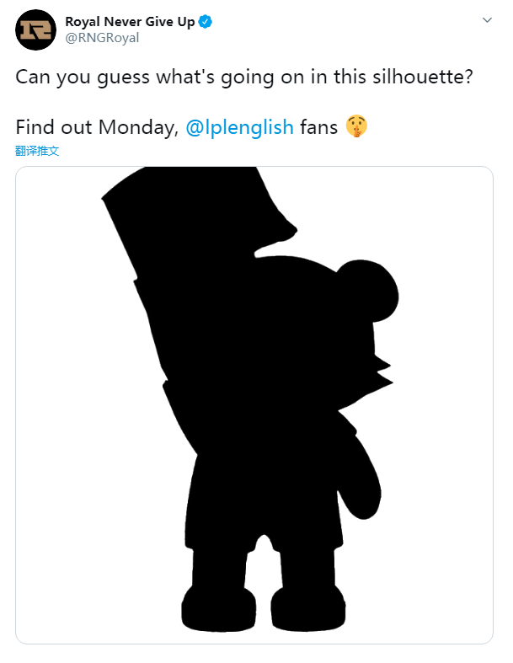513x663 pixels.
Task: Open the Royal Never Give Up display name
Action: tap(130, 22)
